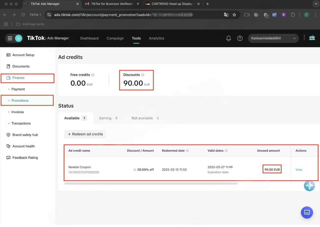Click Redeem ad credits button
The image size is (320, 227).
85,134
